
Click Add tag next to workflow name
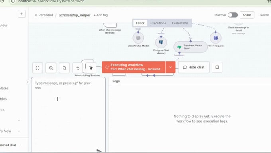(100, 15)
